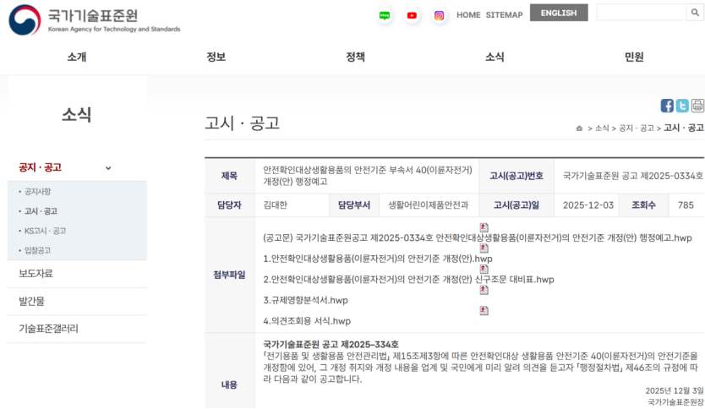Open 공지사항 sidebar submenu
705x409 pixels.
point(37,192)
